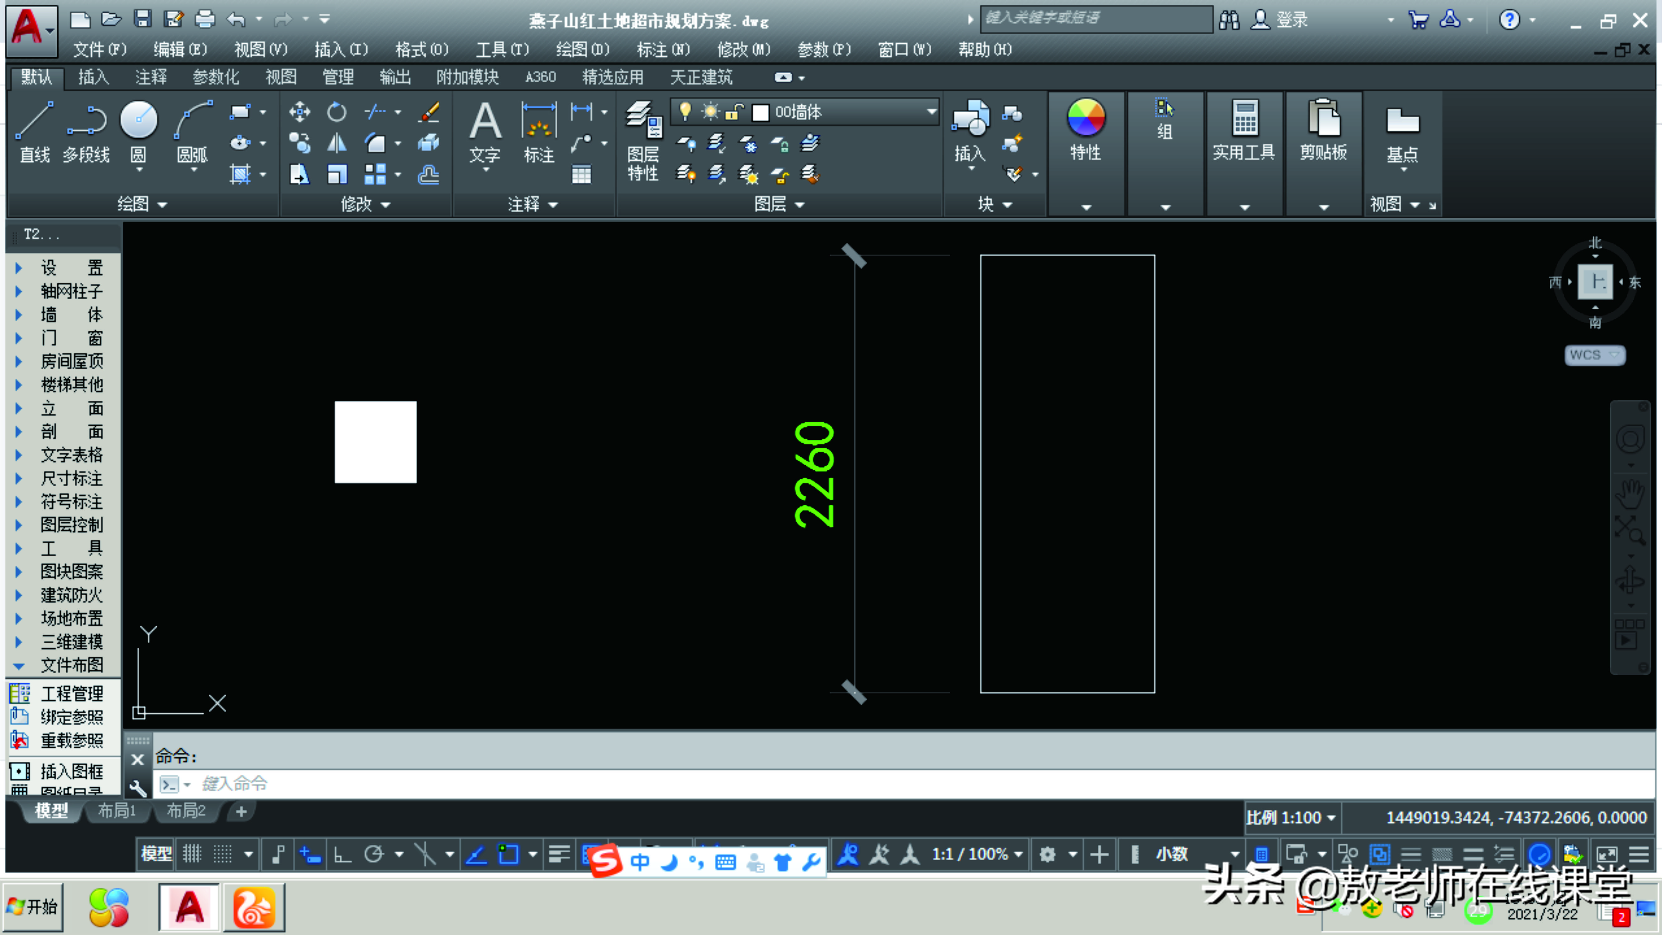Image resolution: width=1662 pixels, height=935 pixels.
Task: Click the Pan hand icon in navigation bar
Action: [x=1630, y=495]
